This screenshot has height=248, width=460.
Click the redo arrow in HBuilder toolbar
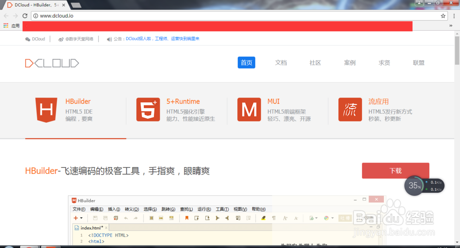click(x=136, y=218)
